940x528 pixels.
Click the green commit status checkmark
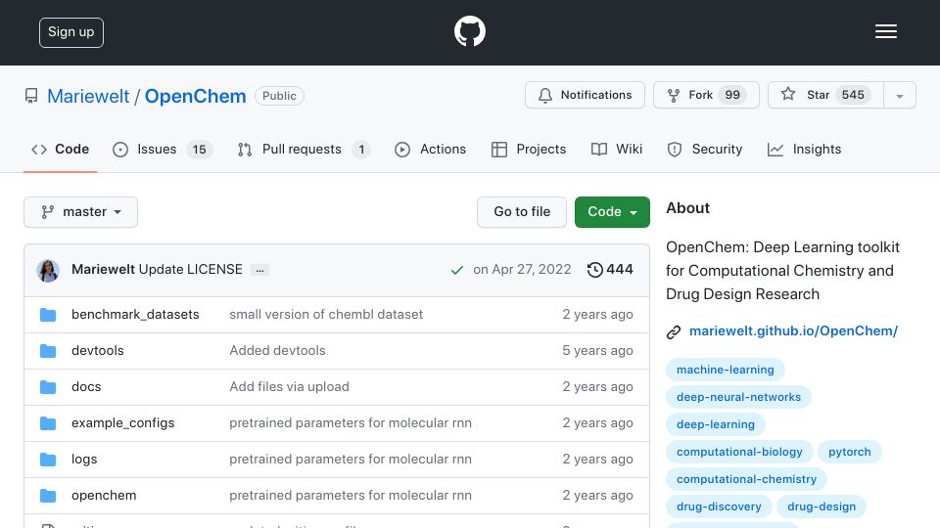click(x=457, y=270)
